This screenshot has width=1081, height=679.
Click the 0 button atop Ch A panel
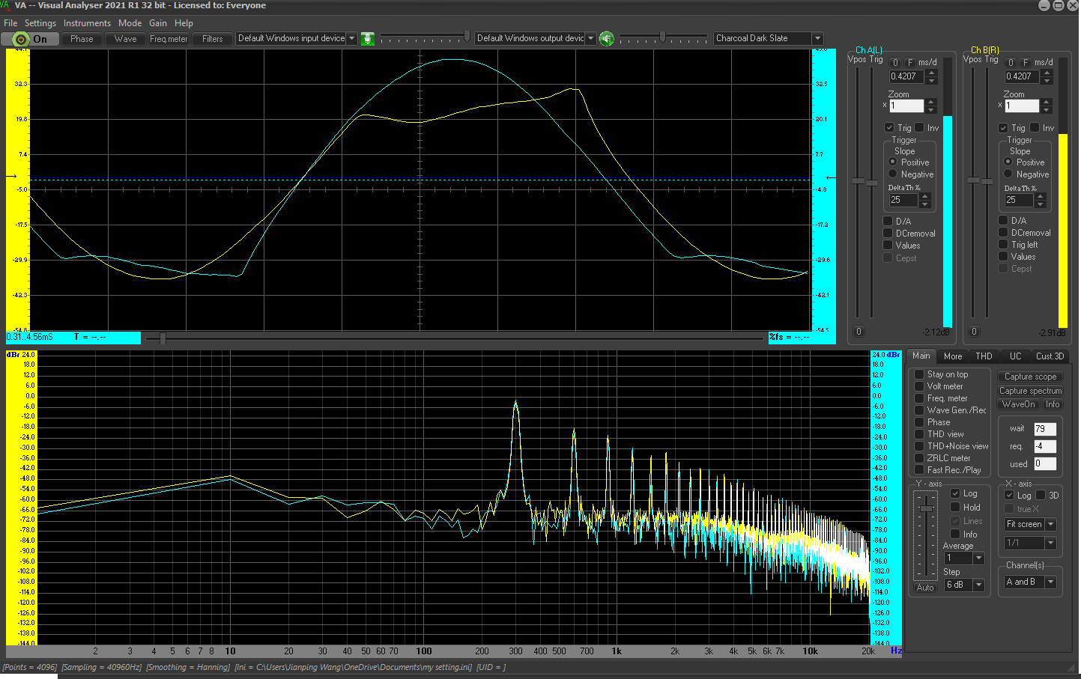[x=895, y=63]
